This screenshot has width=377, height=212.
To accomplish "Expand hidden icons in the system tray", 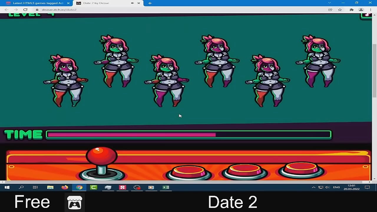I will click(313, 187).
